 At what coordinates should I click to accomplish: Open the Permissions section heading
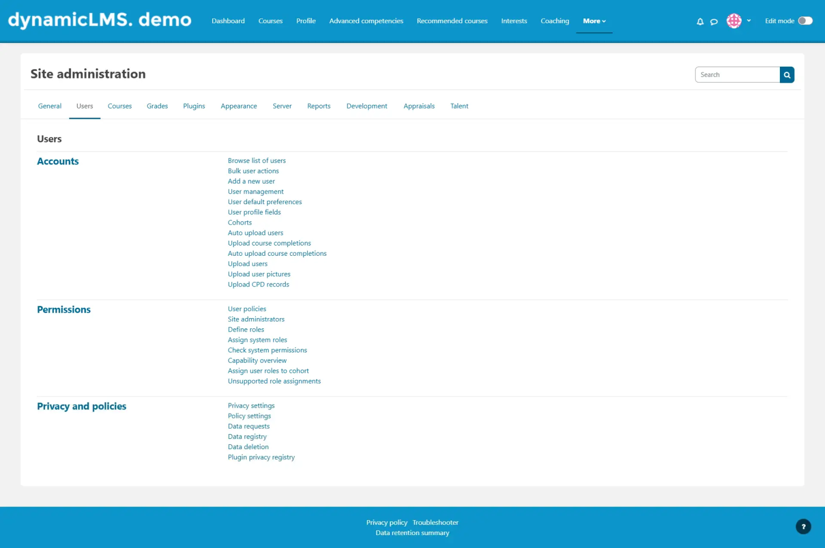[64, 309]
